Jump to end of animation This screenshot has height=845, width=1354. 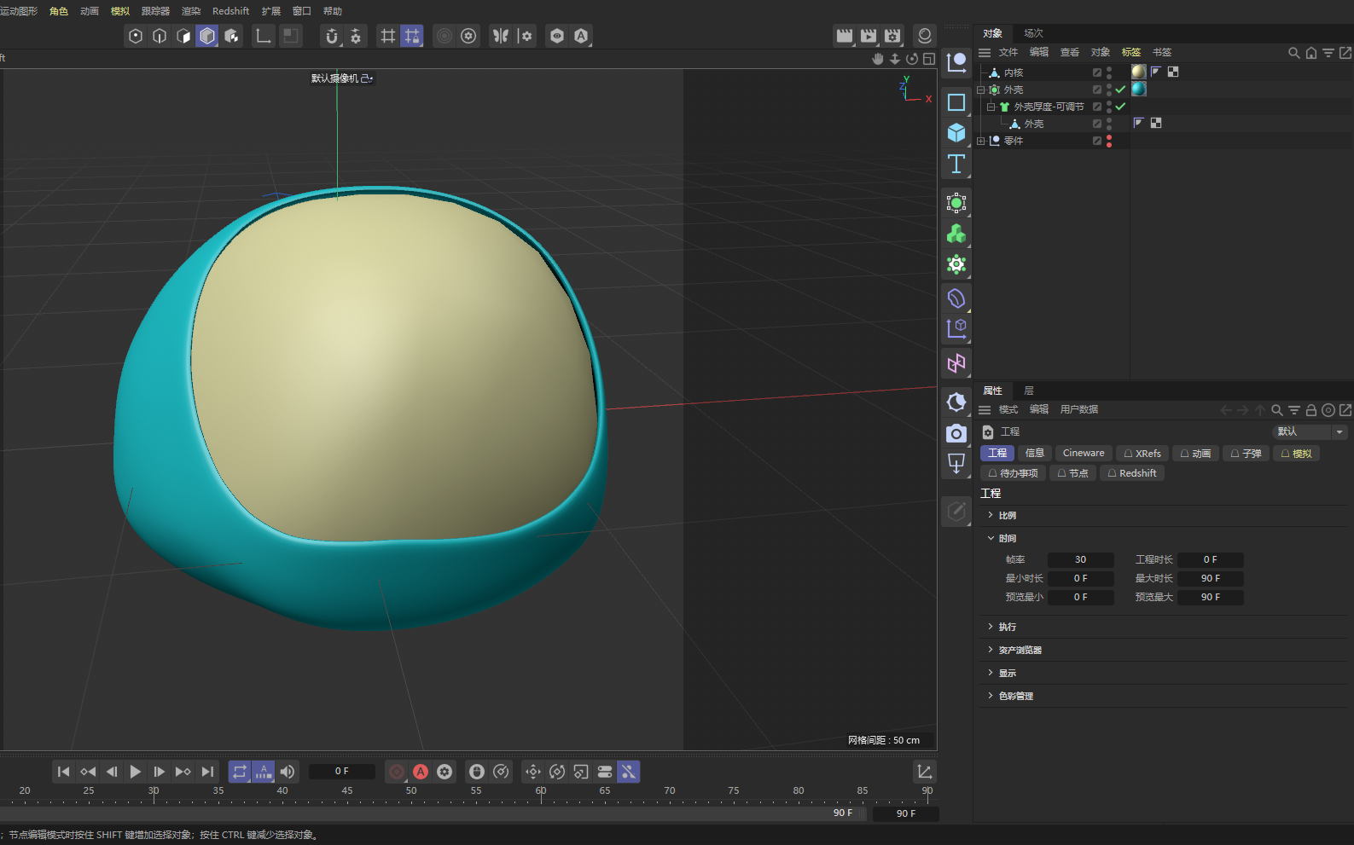[x=207, y=772]
